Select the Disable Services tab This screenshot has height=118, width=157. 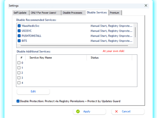coord(97,13)
